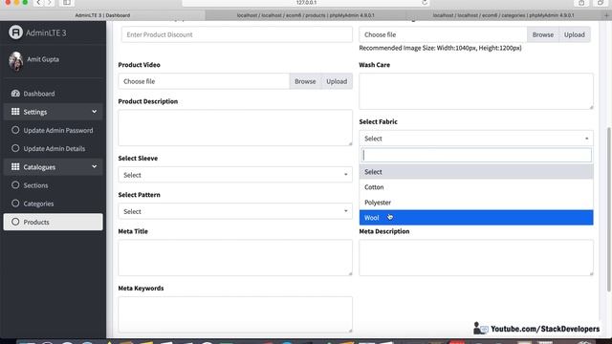Click circle icon beside Sections
The image size is (612, 344).
tap(15, 184)
